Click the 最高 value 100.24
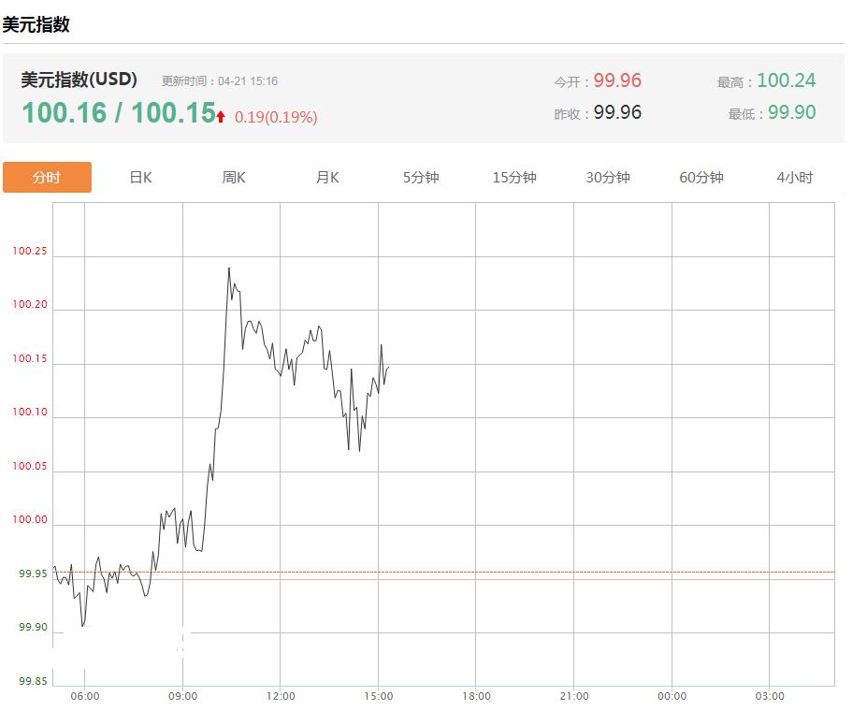 point(786,80)
